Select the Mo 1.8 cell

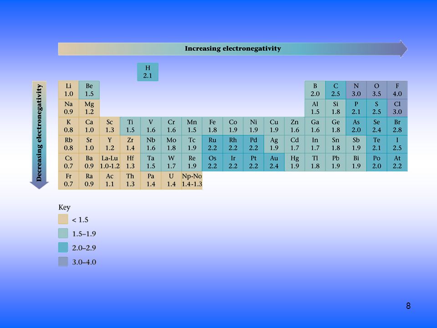(172, 144)
